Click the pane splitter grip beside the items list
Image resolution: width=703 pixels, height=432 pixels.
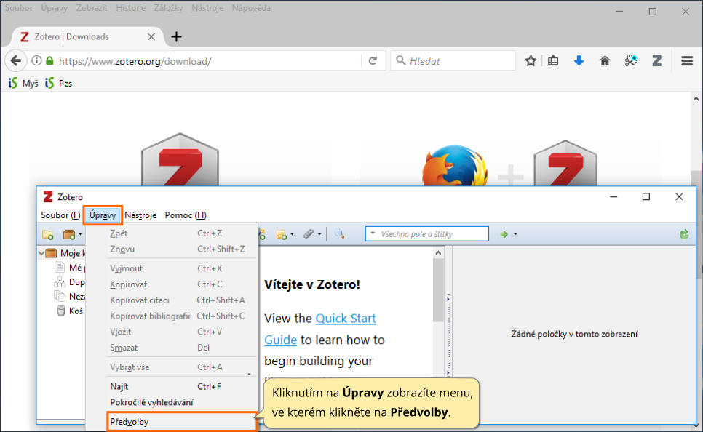(448, 335)
